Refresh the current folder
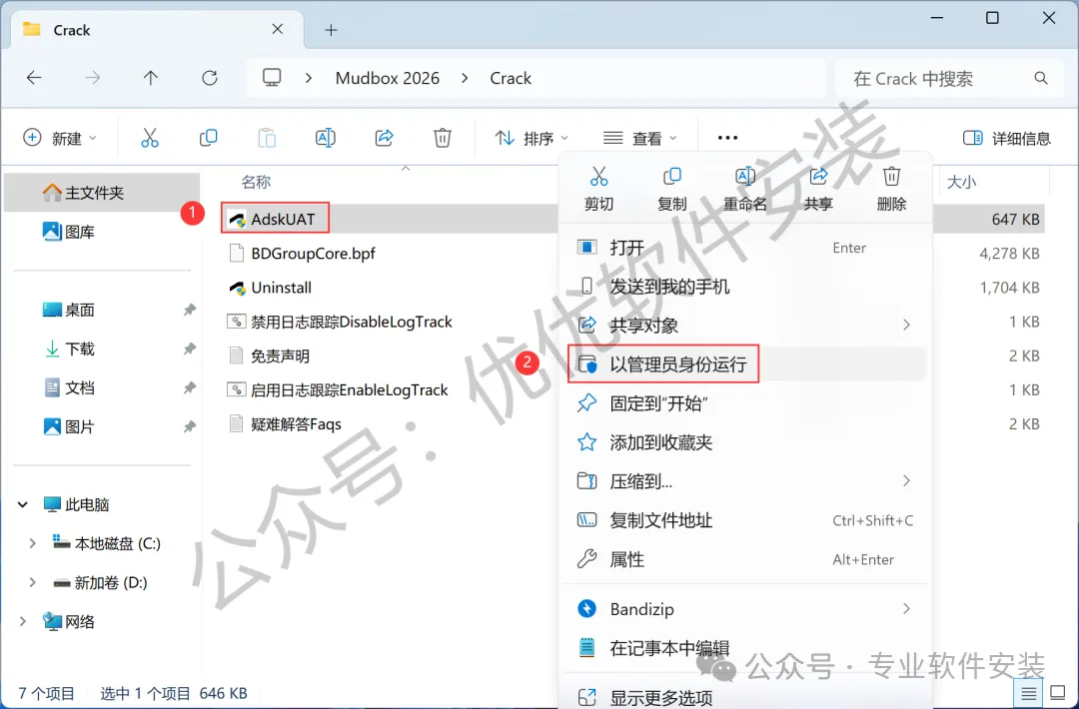 [x=209, y=78]
